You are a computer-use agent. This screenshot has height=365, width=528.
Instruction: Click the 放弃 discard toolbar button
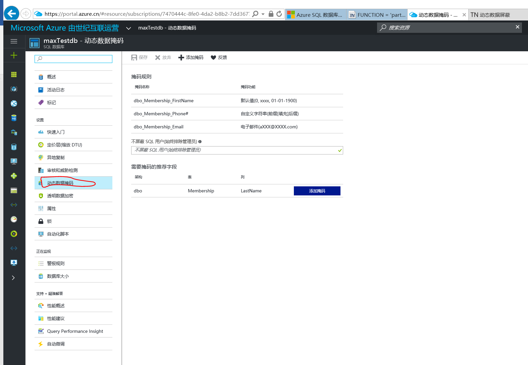(163, 58)
